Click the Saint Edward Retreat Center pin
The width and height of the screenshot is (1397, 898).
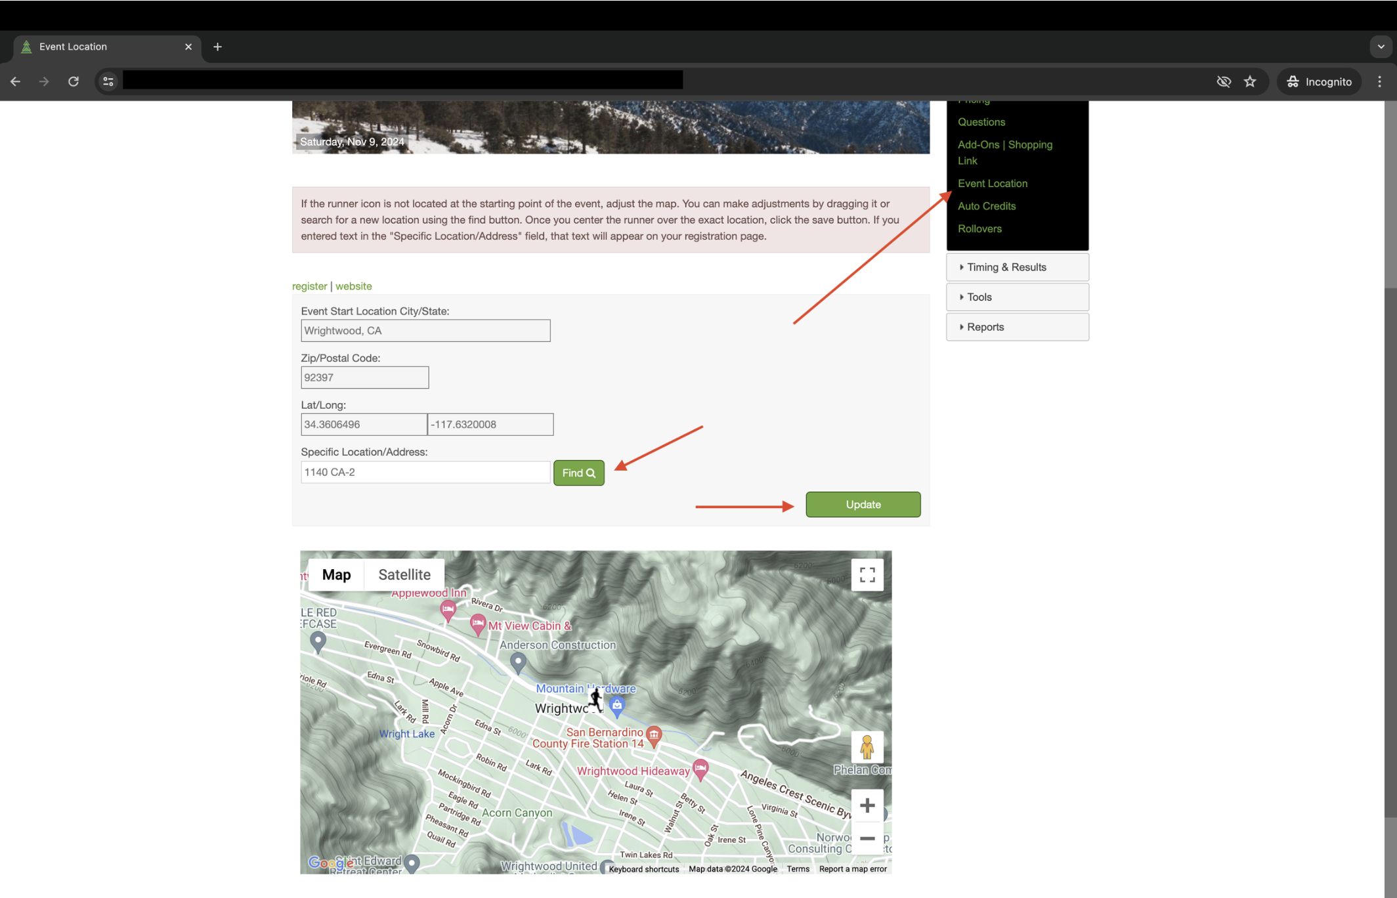coord(412,863)
